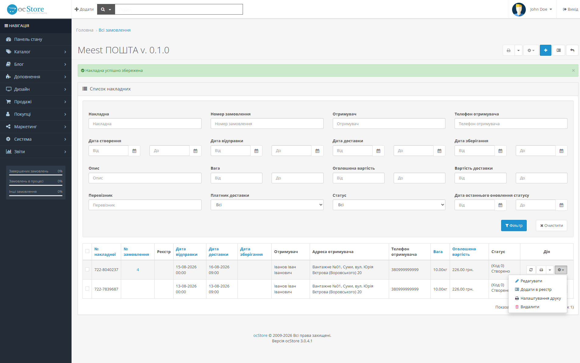Choose Видалити from the actions menu
580x363 pixels.
click(537, 307)
